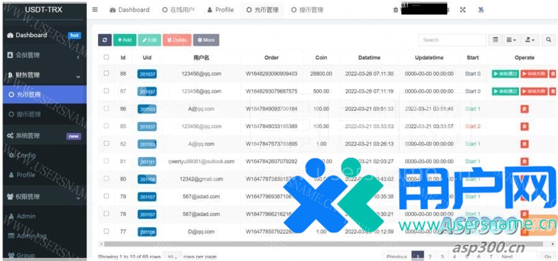Click the trash icon in top navbar

click(x=396, y=10)
